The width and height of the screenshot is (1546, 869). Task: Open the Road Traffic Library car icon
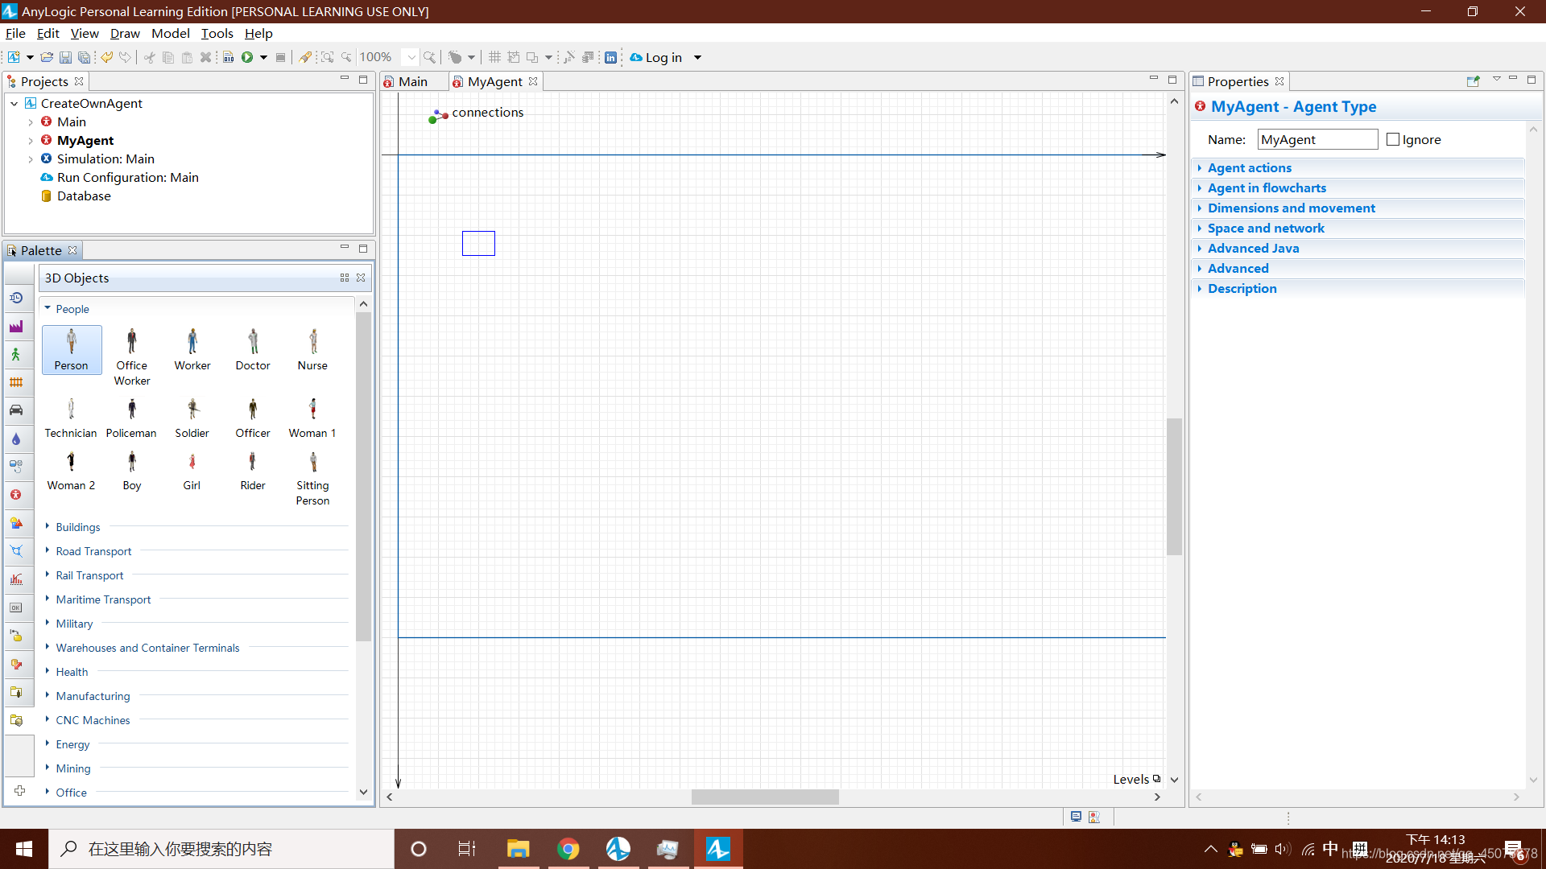pos(16,410)
